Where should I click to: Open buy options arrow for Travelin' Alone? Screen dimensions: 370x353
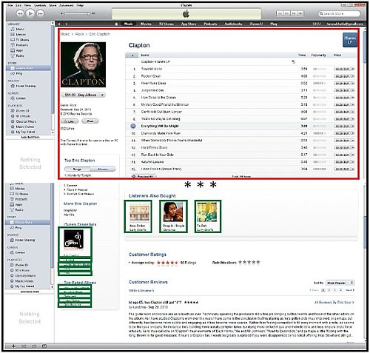tap(353, 69)
